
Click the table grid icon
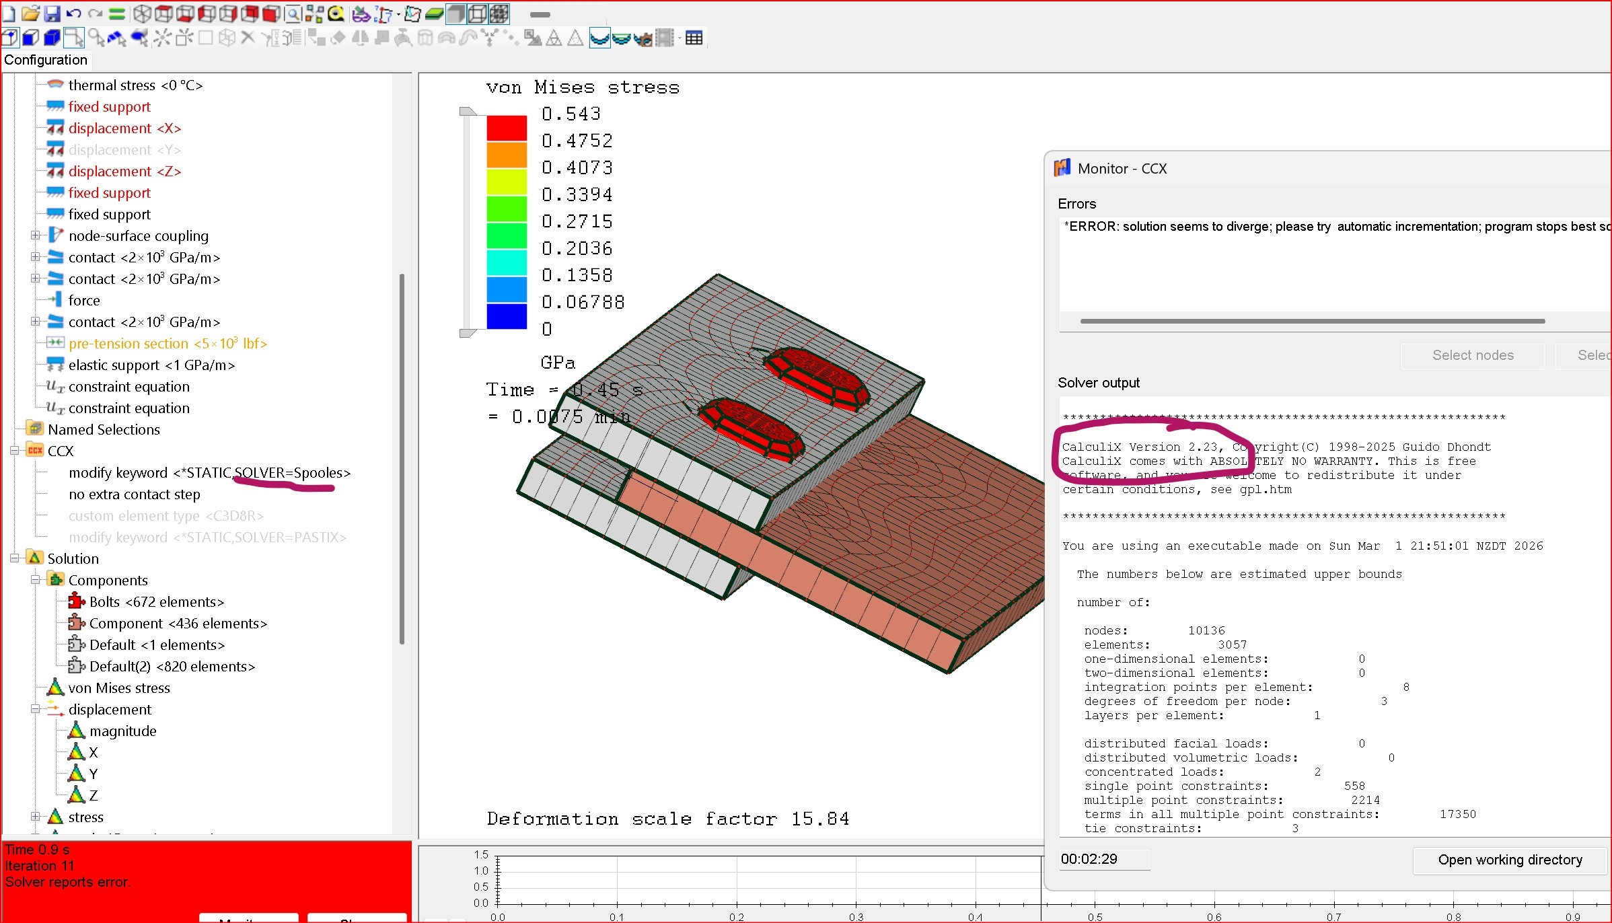[694, 38]
